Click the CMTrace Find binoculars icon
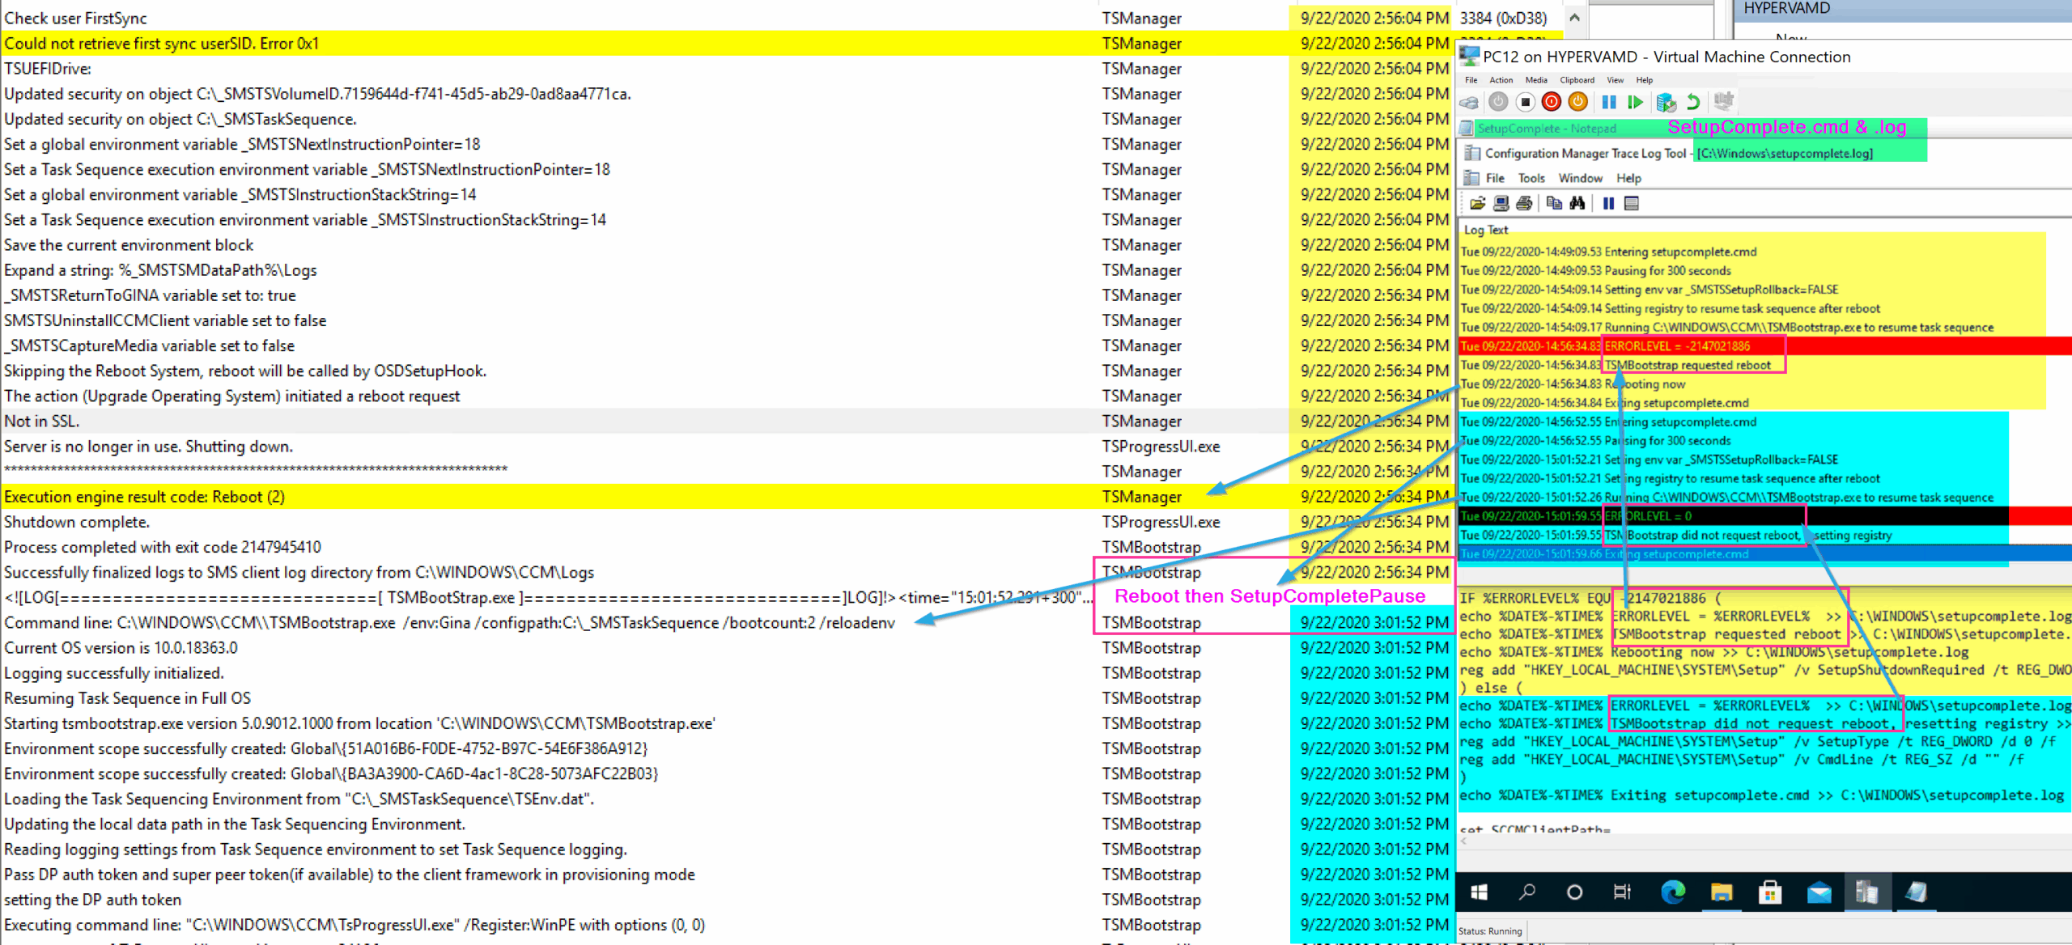The height and width of the screenshot is (945, 2072). [x=1577, y=203]
